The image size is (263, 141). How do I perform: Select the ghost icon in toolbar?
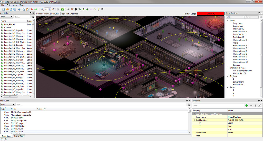click(102, 9)
